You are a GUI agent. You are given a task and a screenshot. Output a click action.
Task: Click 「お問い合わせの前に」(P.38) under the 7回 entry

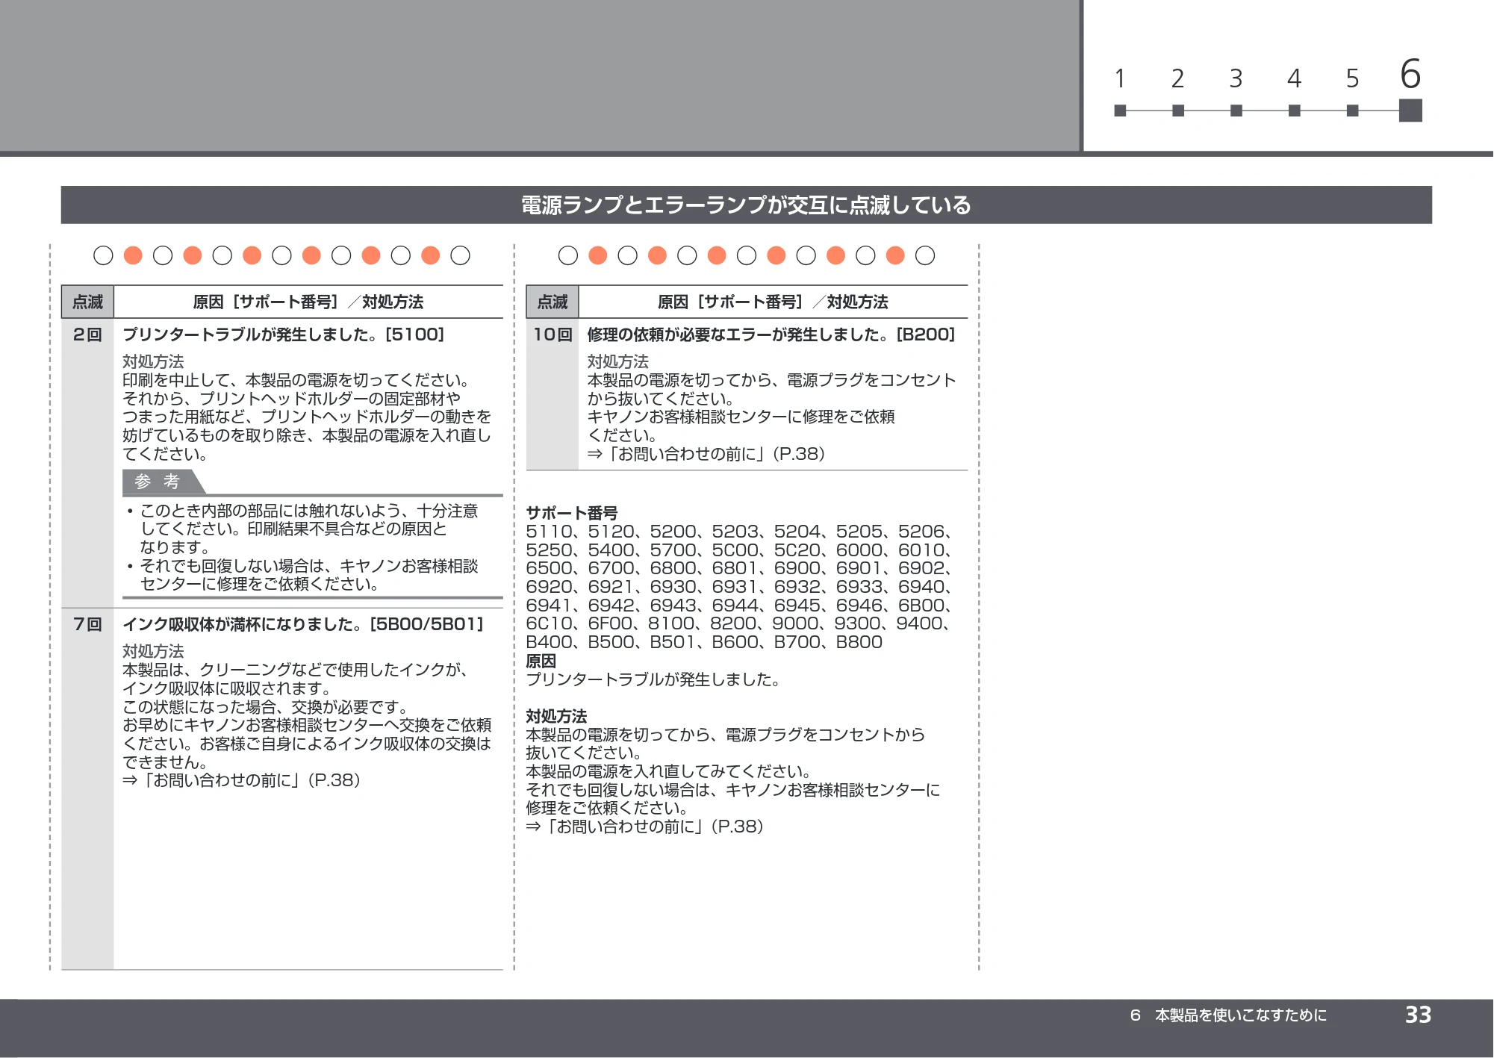(242, 780)
